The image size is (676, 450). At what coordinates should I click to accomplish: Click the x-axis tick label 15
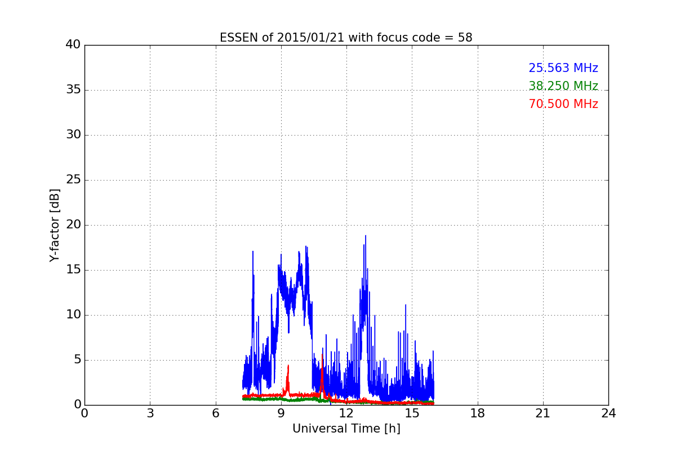(412, 413)
